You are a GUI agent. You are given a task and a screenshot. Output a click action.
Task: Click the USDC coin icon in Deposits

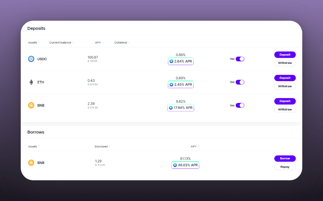pyautogui.click(x=31, y=59)
